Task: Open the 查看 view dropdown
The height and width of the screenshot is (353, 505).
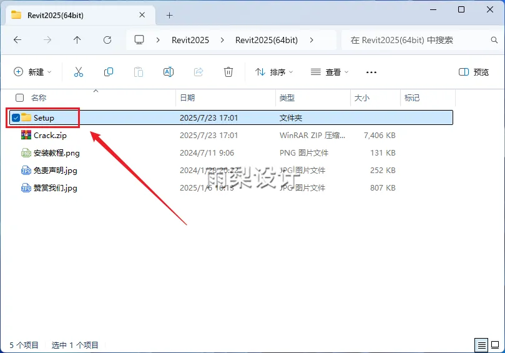Action: (330, 72)
